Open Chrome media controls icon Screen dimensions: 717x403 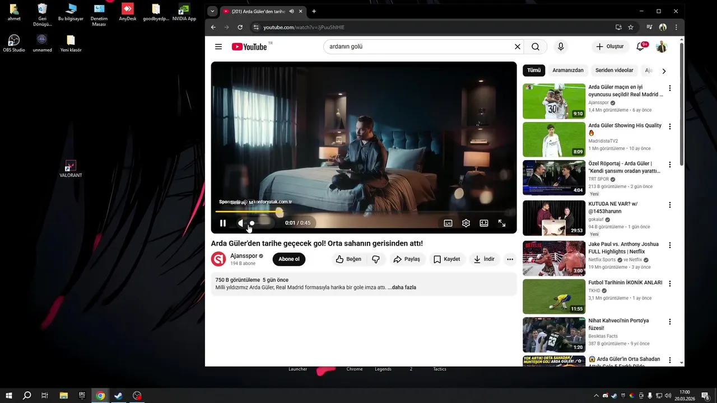[650, 27]
